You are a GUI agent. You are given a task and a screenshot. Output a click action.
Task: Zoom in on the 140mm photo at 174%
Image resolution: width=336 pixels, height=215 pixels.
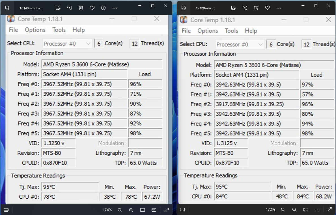131,210
